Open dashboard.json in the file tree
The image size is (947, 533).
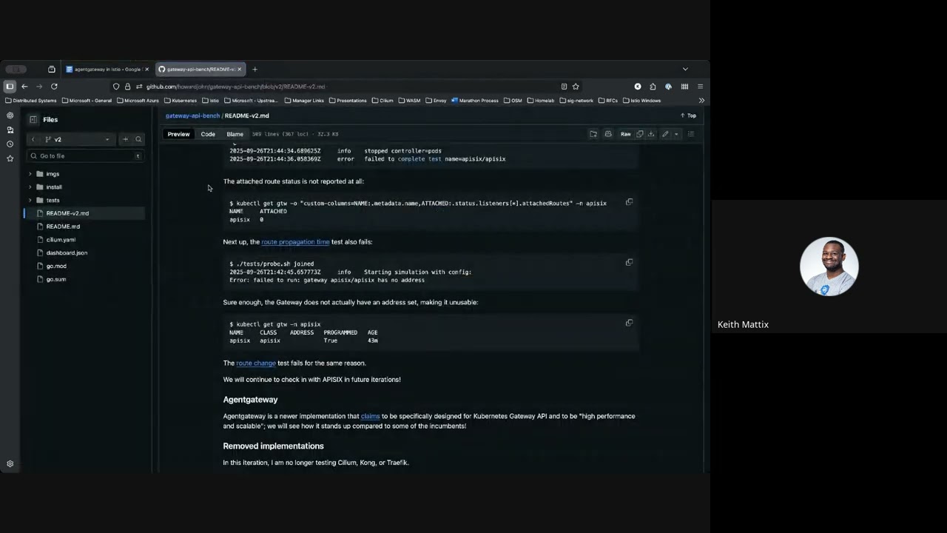67,253
